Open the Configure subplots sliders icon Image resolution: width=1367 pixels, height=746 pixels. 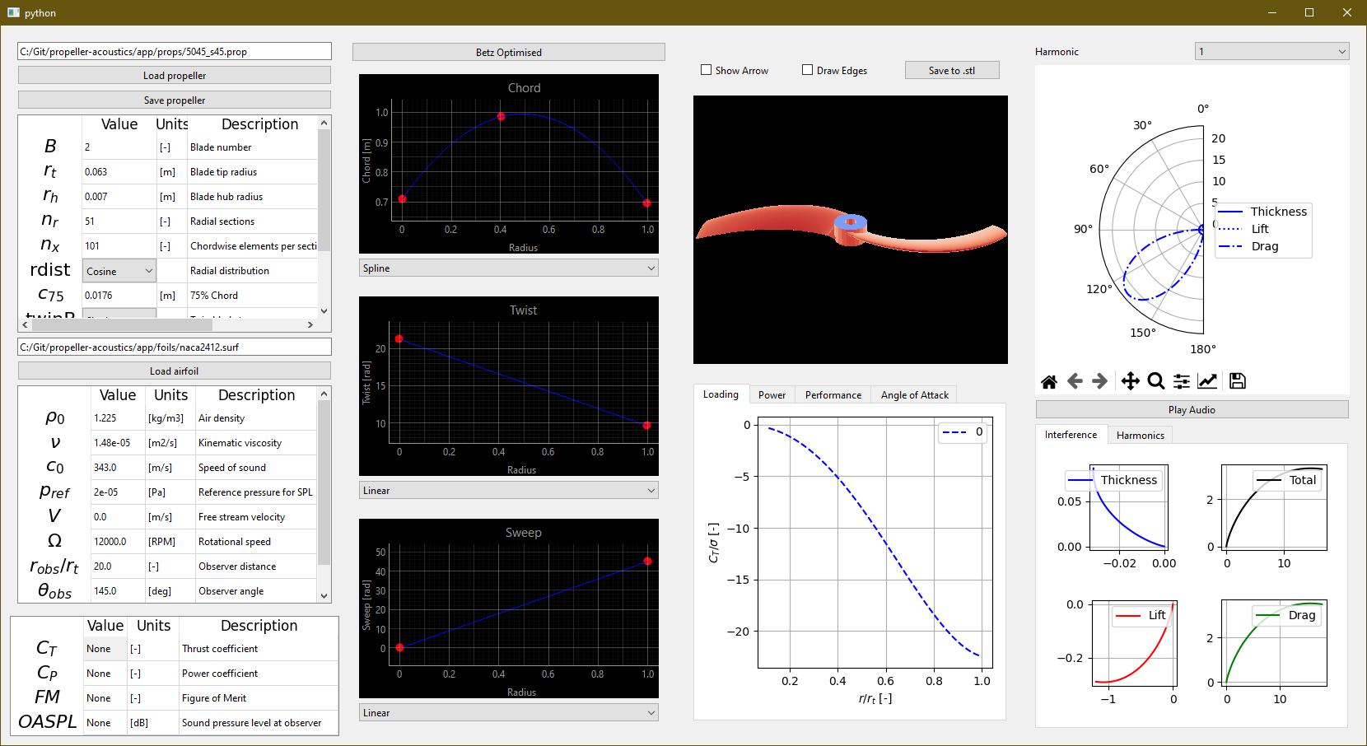coord(1182,381)
